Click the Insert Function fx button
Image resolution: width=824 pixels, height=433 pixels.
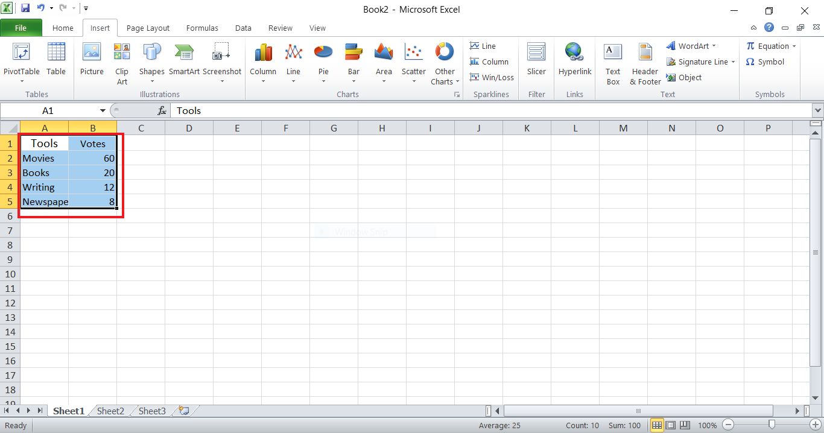[x=162, y=111]
